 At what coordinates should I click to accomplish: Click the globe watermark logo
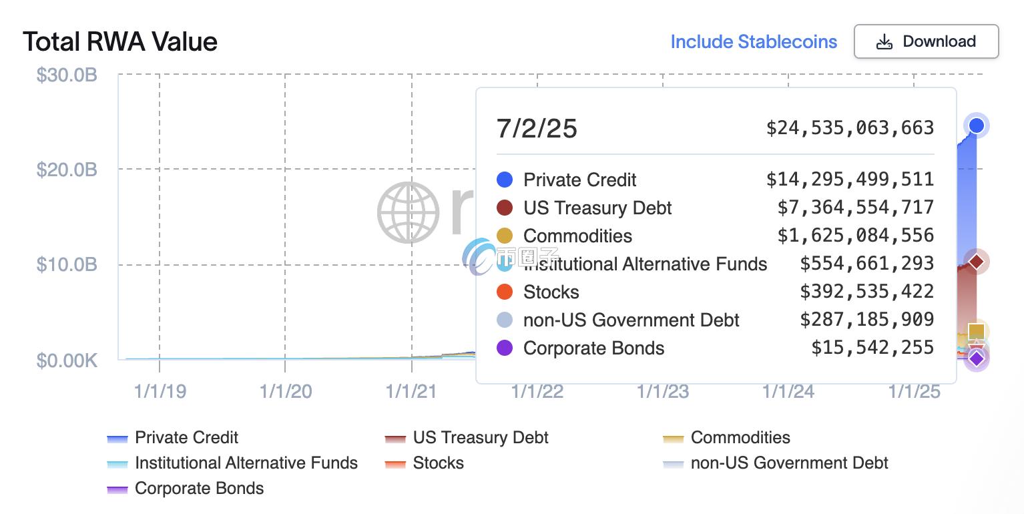[x=408, y=213]
